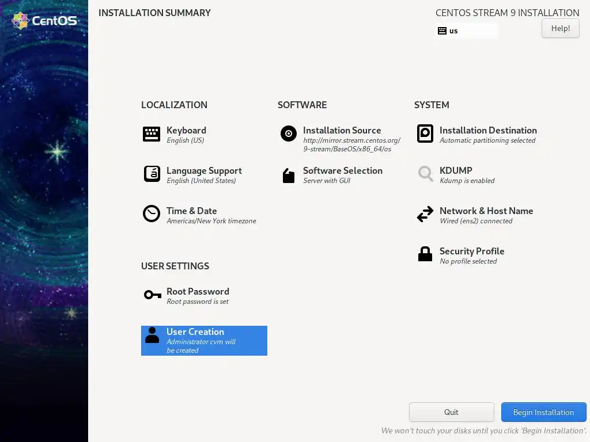The width and height of the screenshot is (590, 442).
Task: Click the 'No profile selected' text
Action: point(468,261)
